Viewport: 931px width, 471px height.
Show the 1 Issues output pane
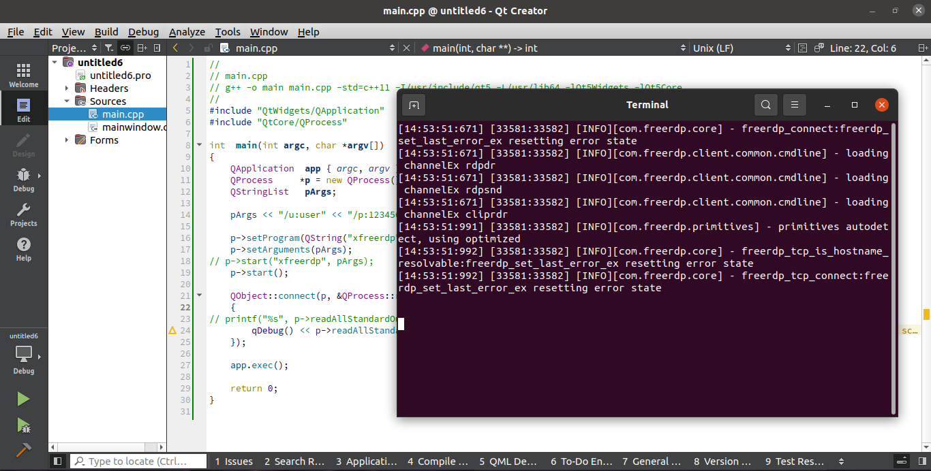tap(234, 461)
